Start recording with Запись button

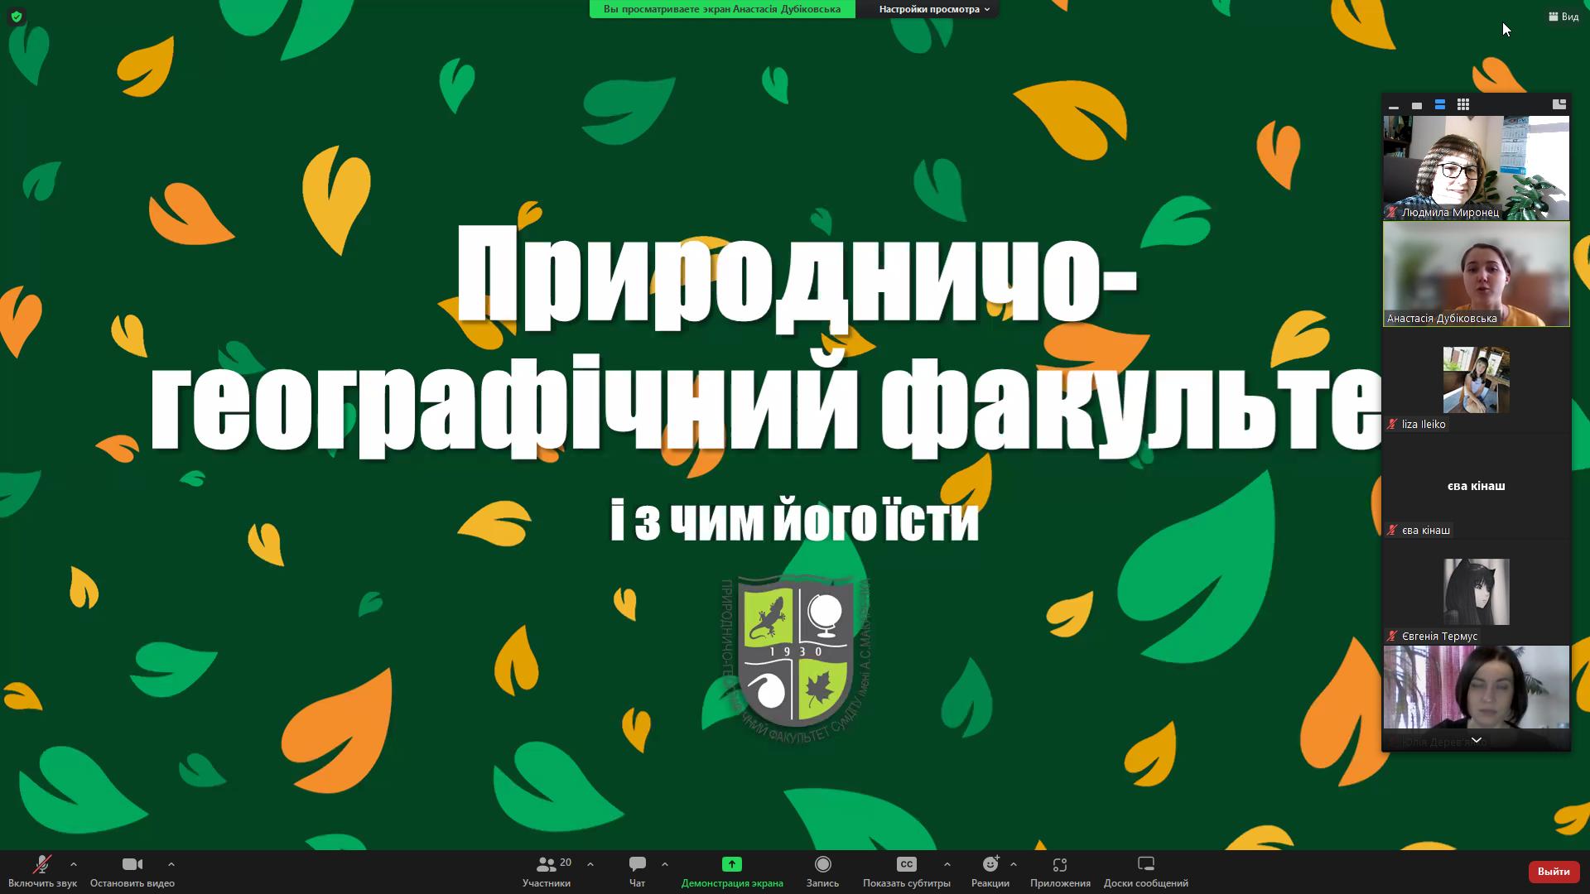[822, 871]
